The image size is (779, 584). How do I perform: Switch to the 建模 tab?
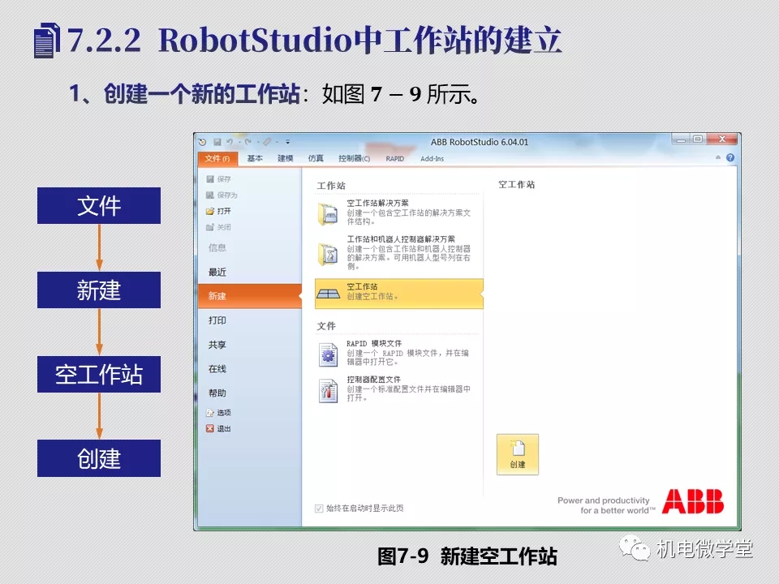tap(285, 158)
